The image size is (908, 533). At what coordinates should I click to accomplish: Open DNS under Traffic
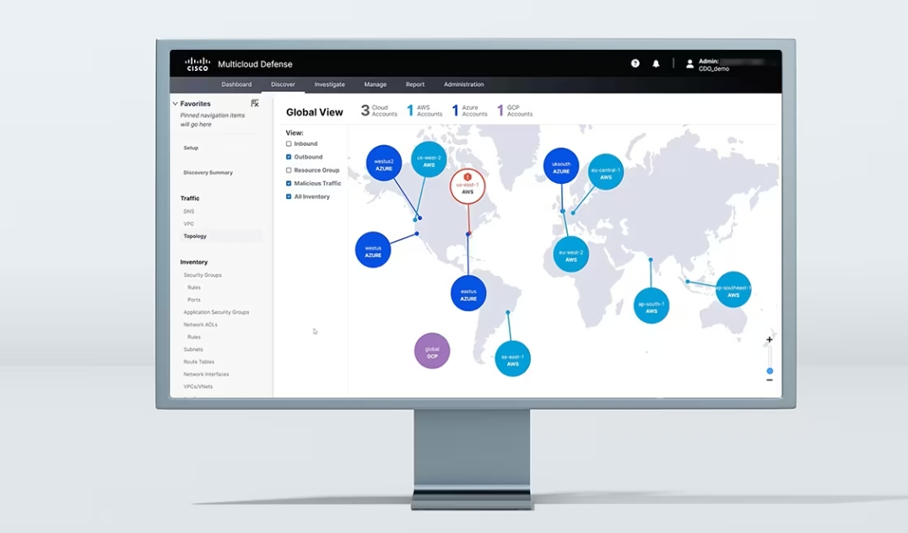189,212
